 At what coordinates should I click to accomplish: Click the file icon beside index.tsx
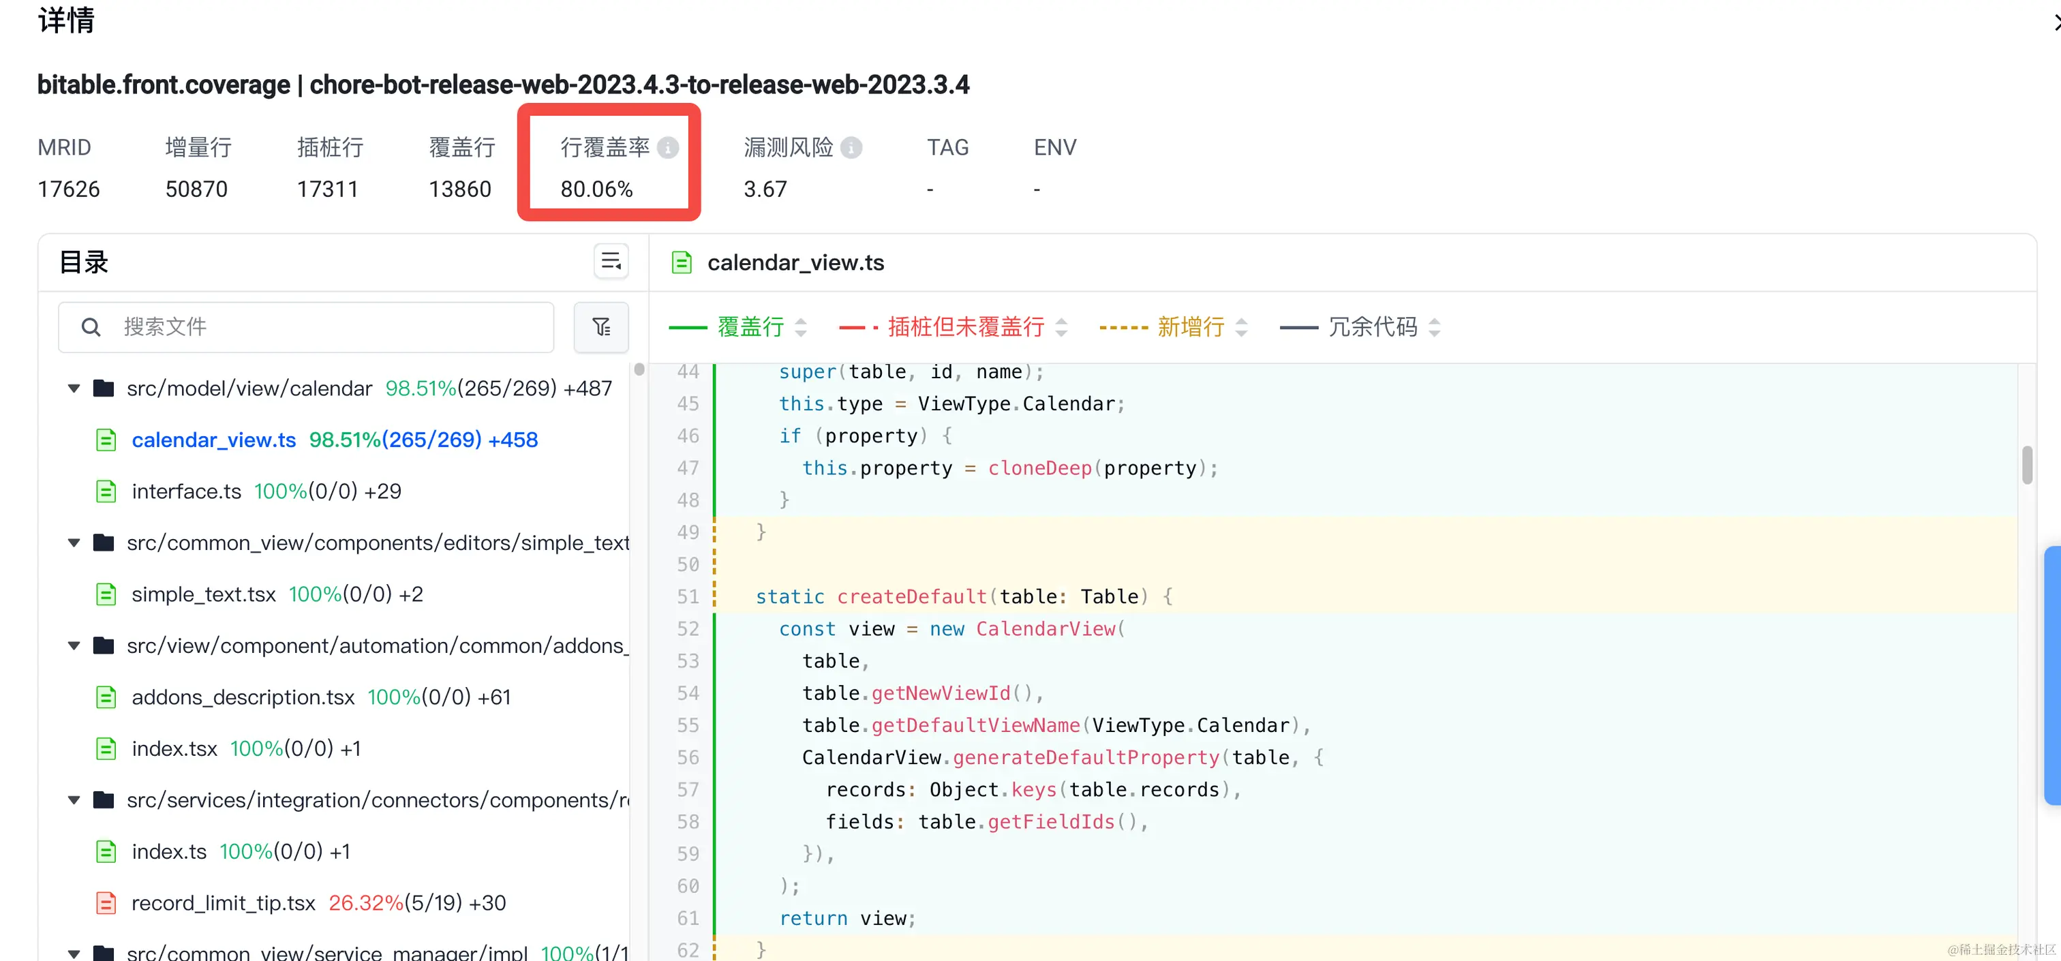pyautogui.click(x=106, y=749)
